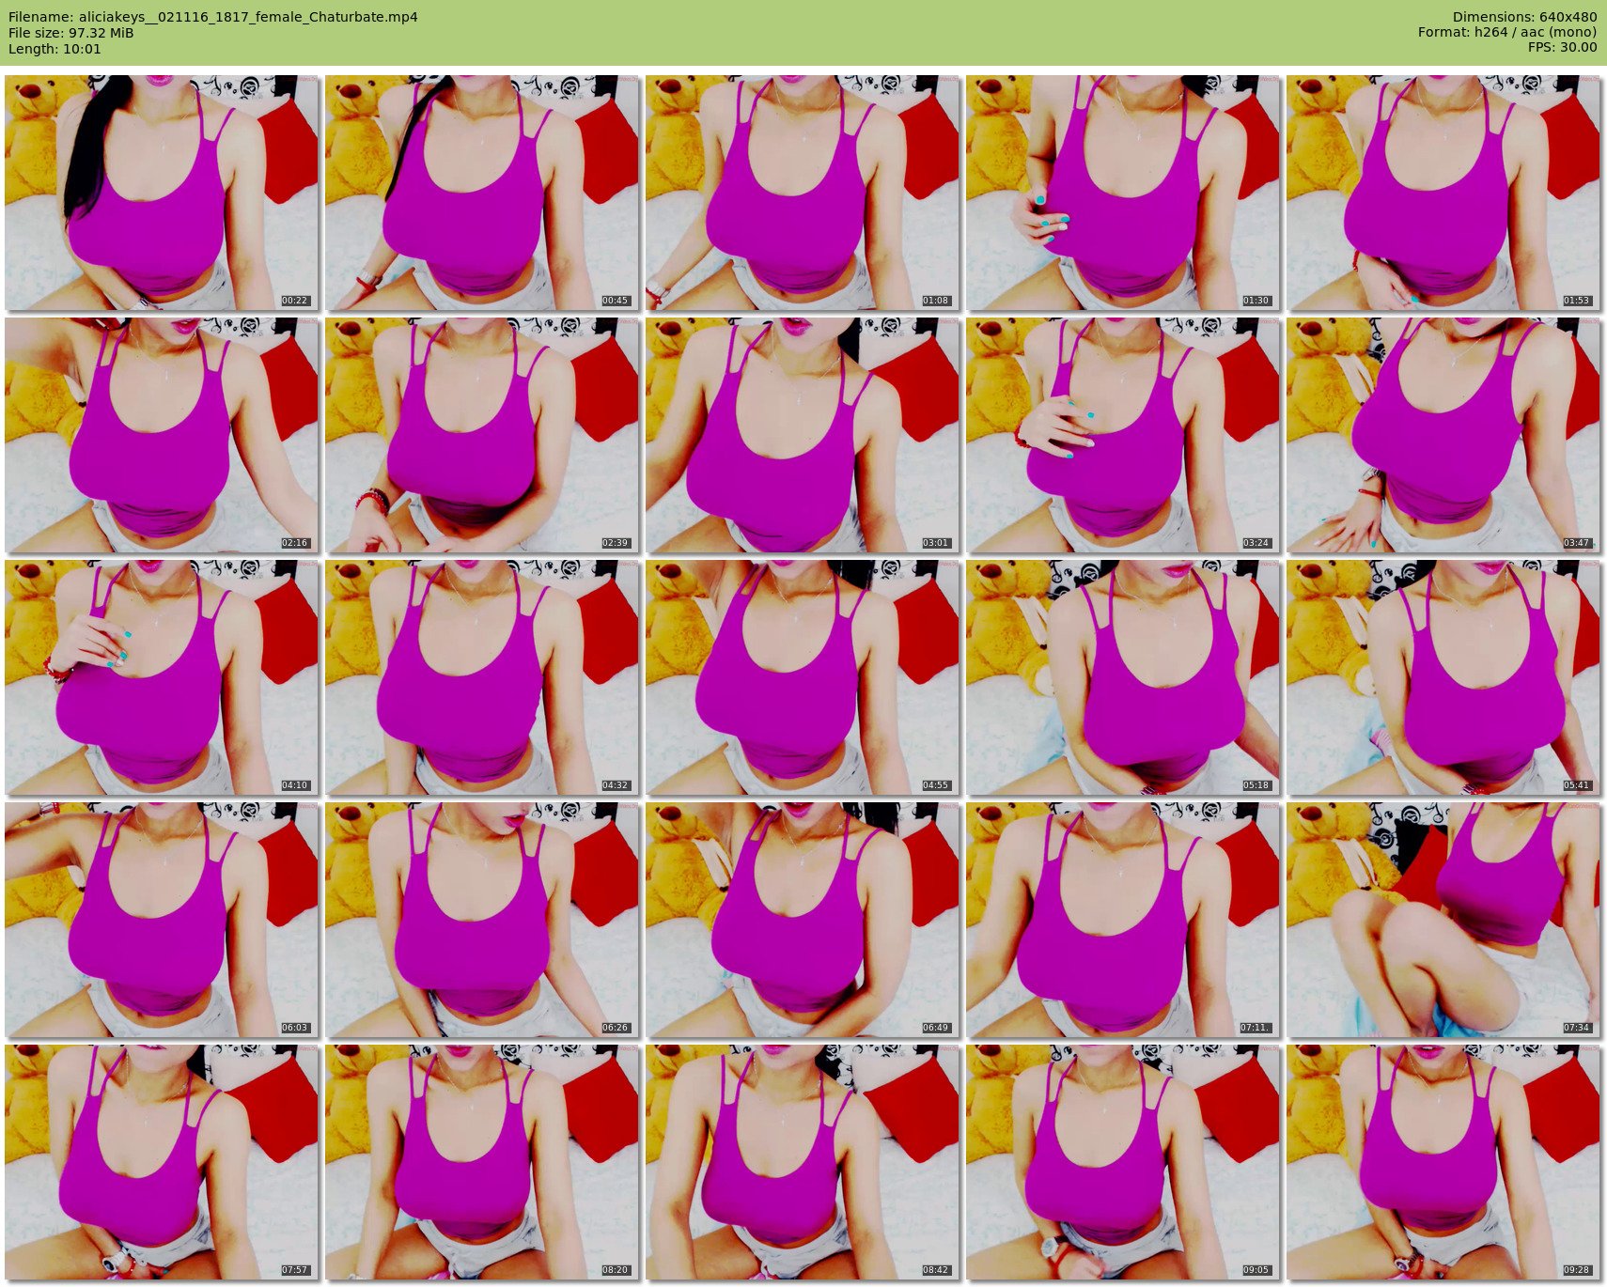This screenshot has width=1607, height=1287.
Task: Select the thumbnail stamped 02:16
Action: click(x=161, y=435)
